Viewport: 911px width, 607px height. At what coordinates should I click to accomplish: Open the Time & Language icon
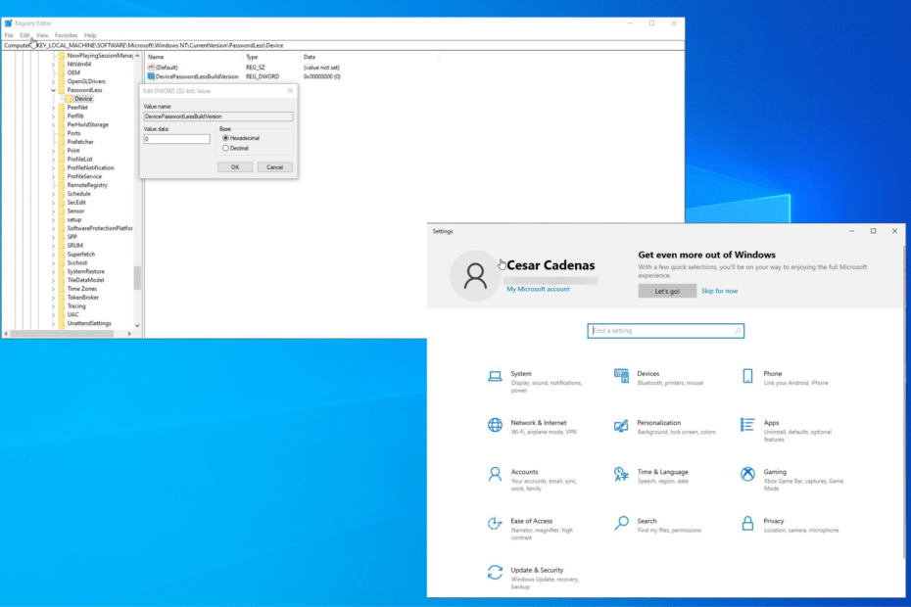pos(621,475)
